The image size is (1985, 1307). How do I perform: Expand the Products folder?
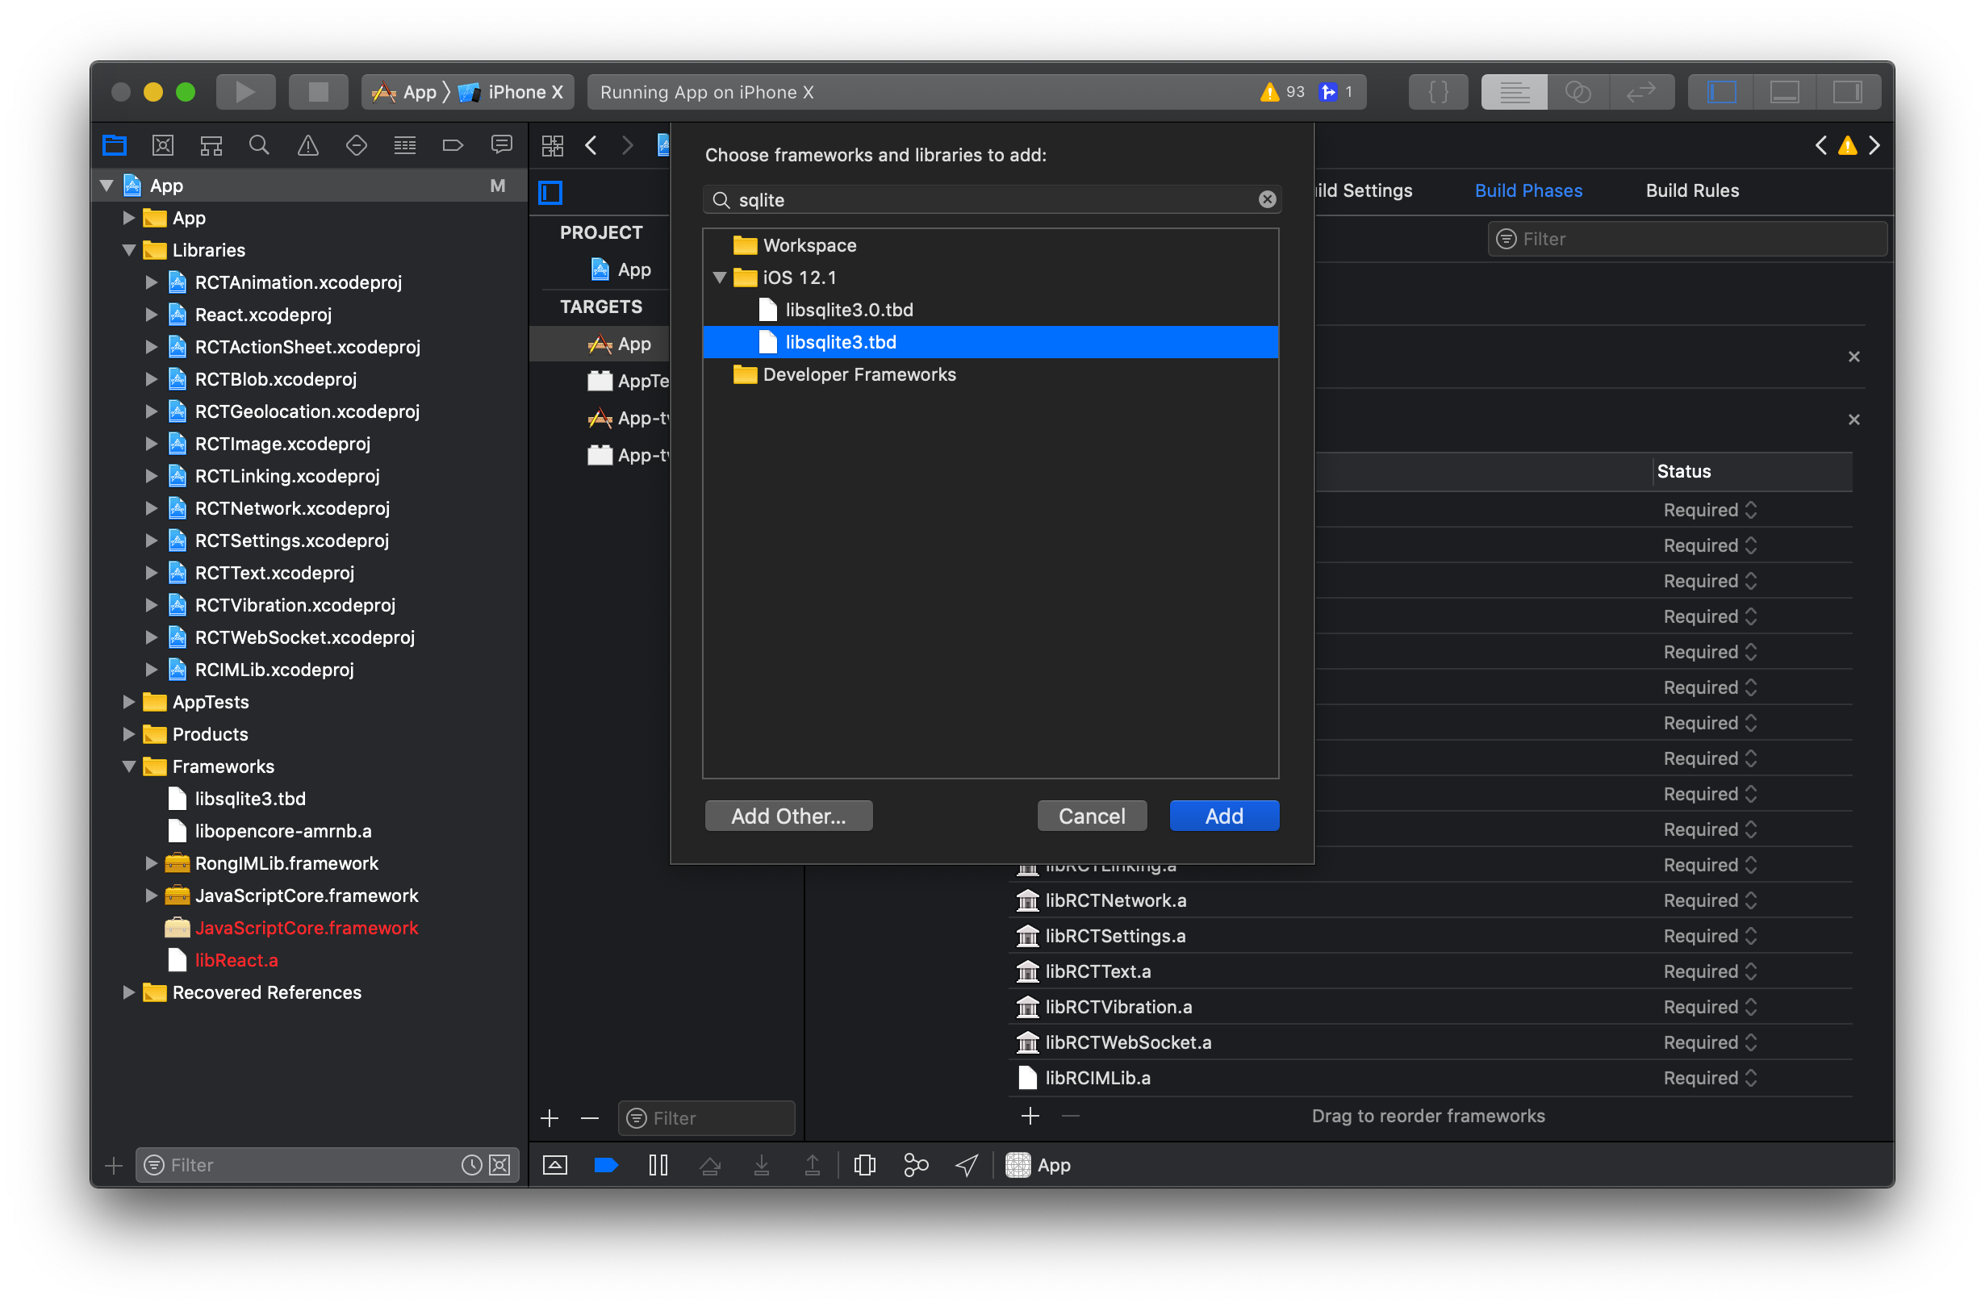tap(128, 734)
